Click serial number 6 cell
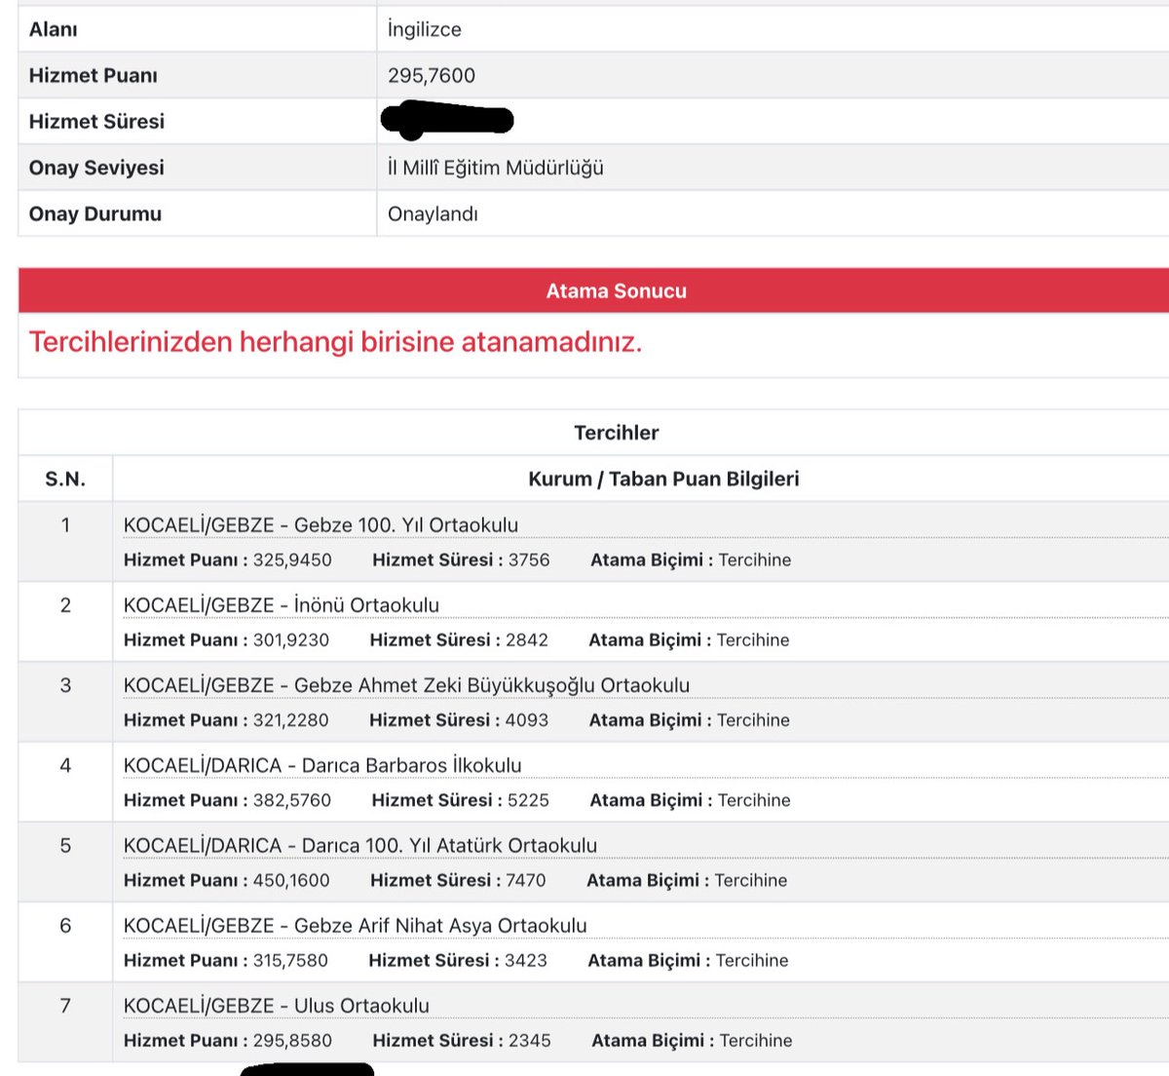Viewport: 1169px width, 1076px height. (65, 941)
